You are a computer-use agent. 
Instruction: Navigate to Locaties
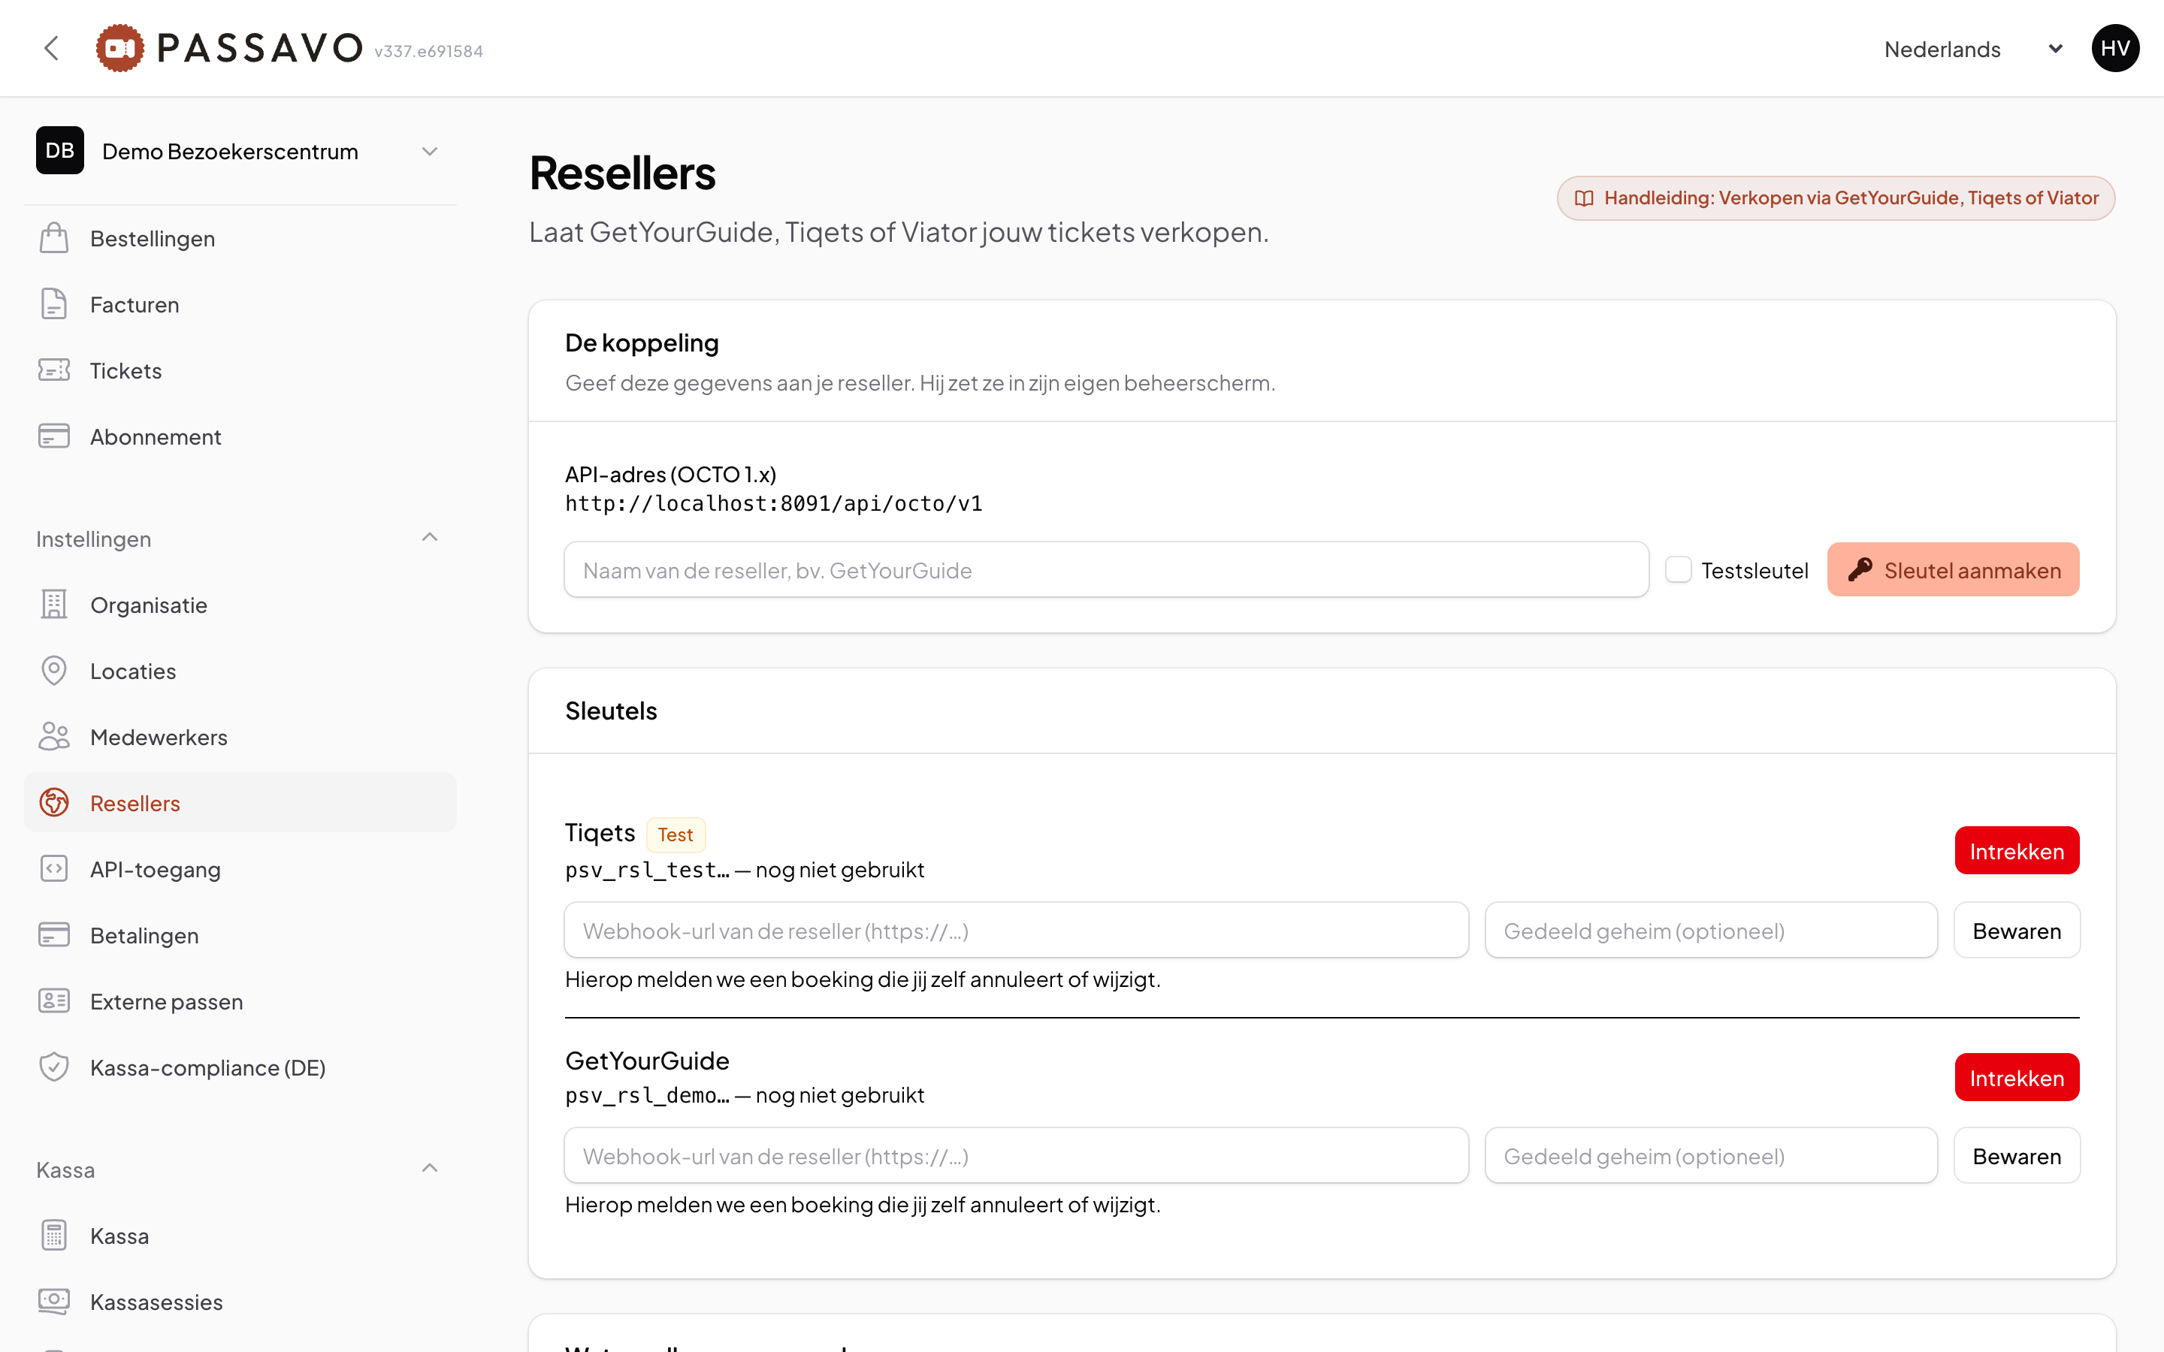point(240,671)
